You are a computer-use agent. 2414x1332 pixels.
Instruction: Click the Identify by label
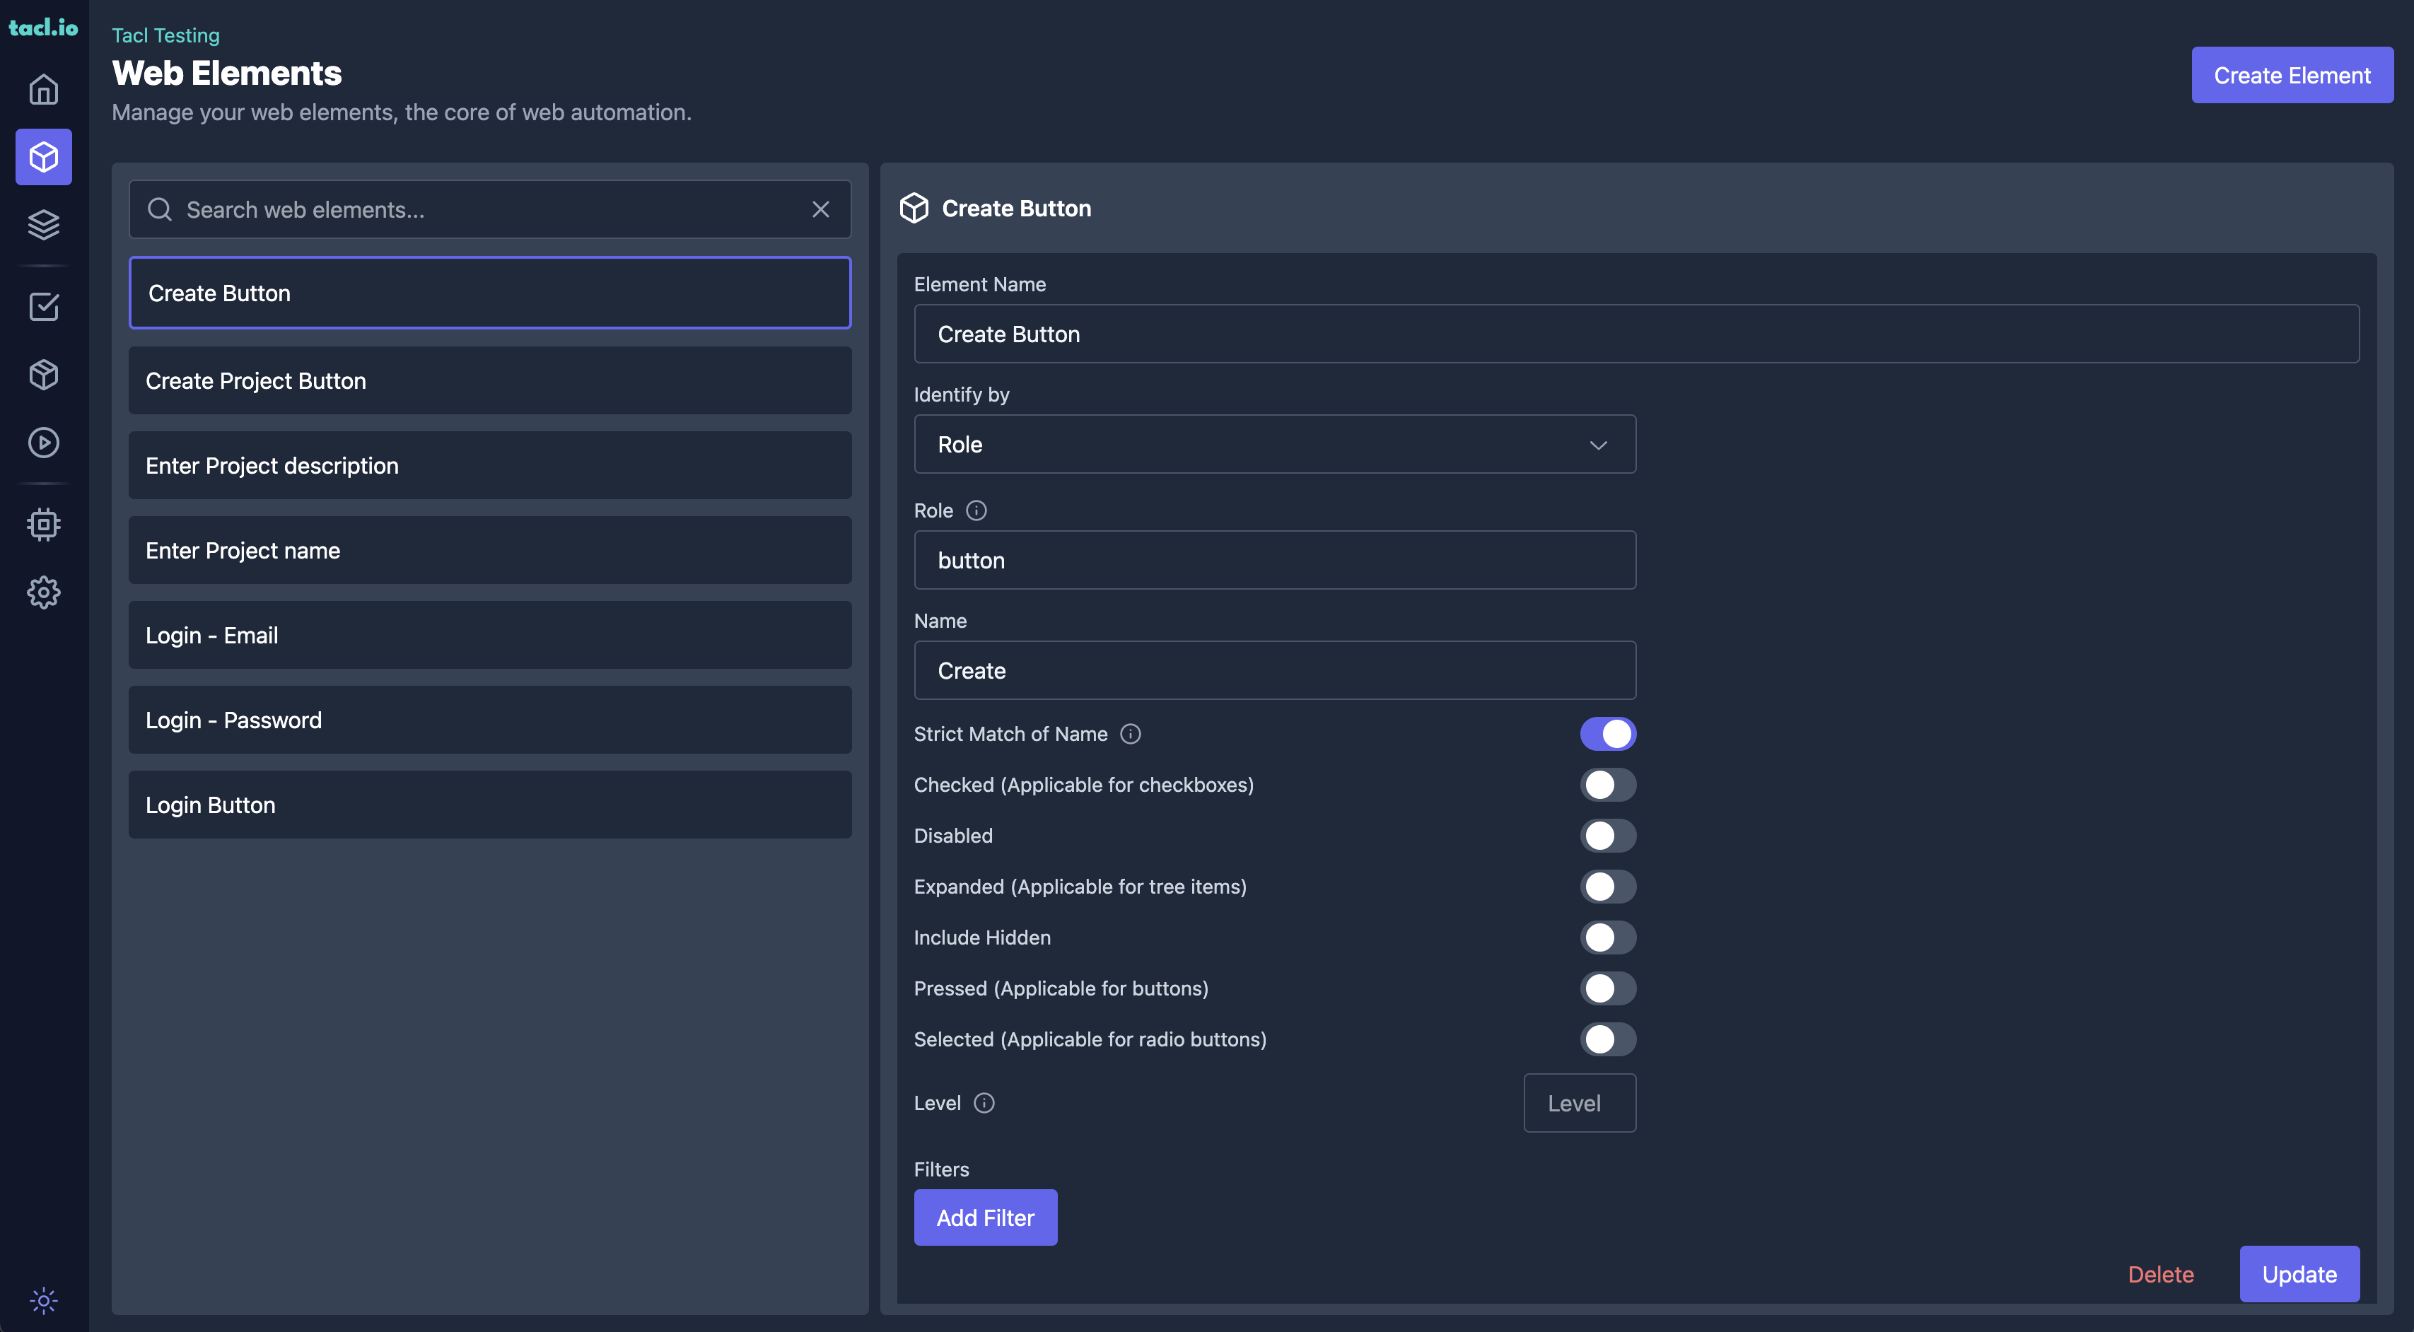click(x=962, y=395)
